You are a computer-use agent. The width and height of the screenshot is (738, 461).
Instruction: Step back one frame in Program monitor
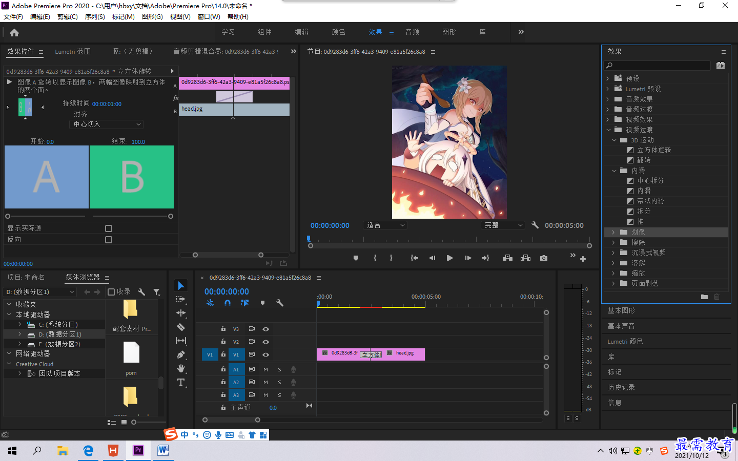[432, 258]
